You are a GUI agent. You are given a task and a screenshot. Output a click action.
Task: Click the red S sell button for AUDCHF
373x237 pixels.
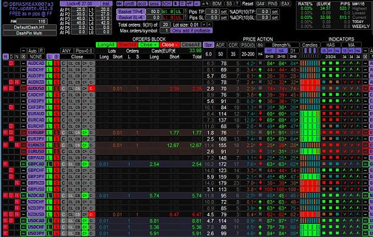[x=56, y=70]
